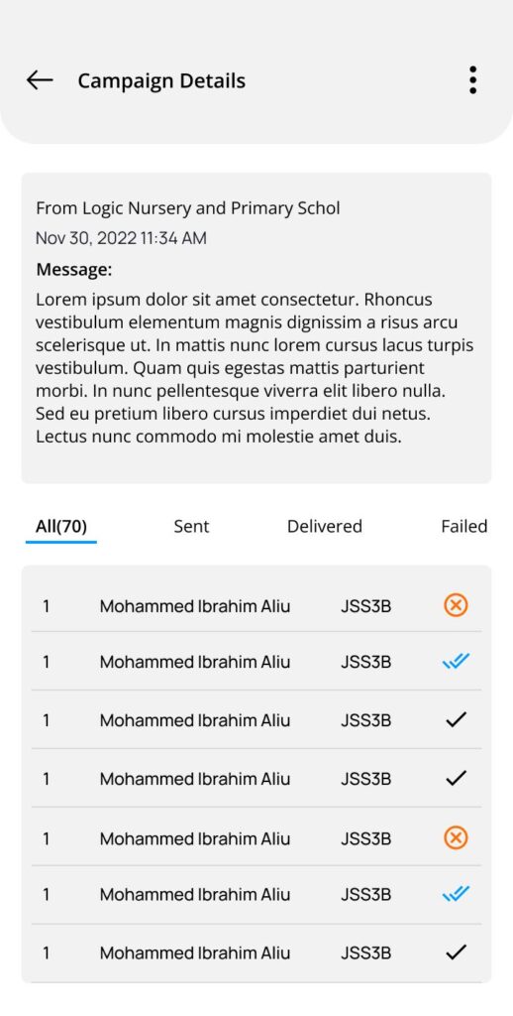This screenshot has height=1016, width=513.
Task: Go back using the arrow icon
Action: tap(40, 80)
